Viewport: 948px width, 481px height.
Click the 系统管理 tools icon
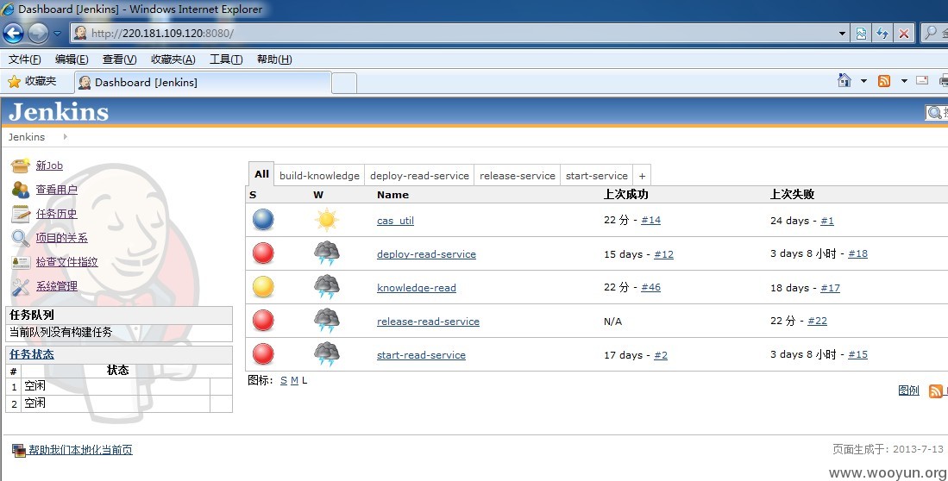[x=21, y=286]
